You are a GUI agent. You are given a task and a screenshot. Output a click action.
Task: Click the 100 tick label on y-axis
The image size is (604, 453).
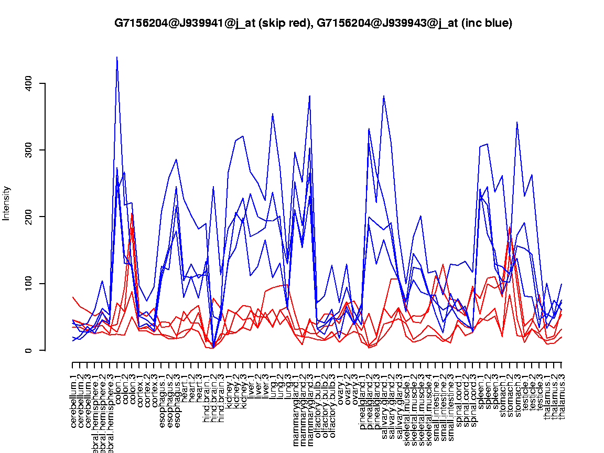click(x=29, y=284)
